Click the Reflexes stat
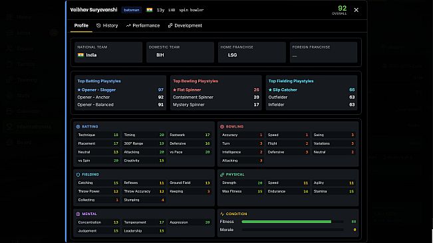Screen dimensions: 433x243 coord(144,183)
